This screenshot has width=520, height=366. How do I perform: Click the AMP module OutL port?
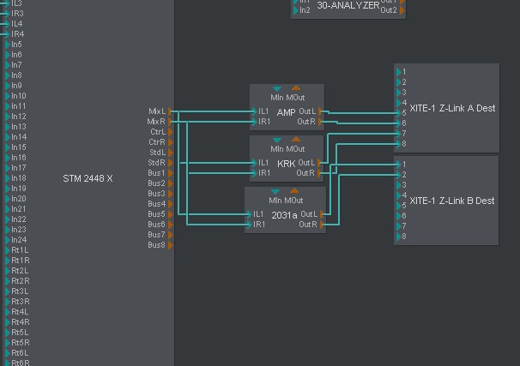(x=320, y=111)
